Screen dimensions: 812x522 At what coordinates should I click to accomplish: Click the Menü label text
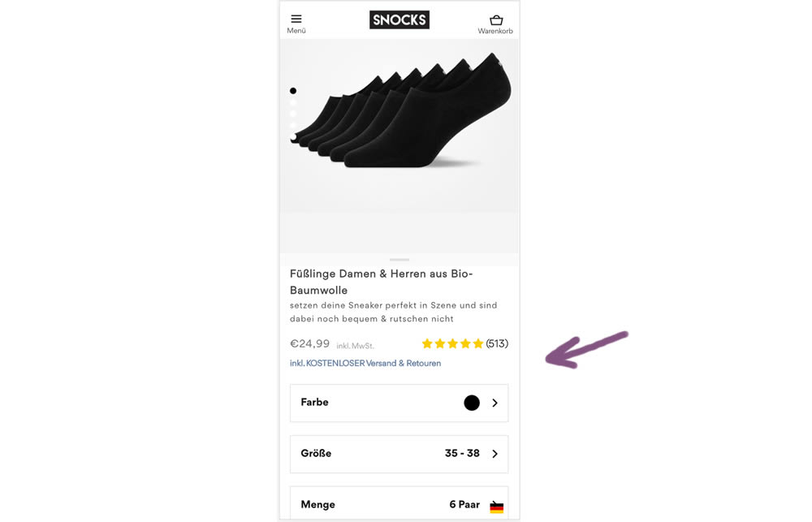click(296, 31)
